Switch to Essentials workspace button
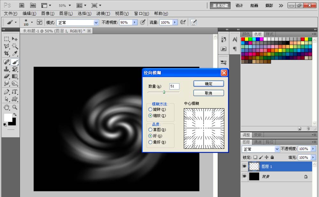Image resolution: width=319 pixels, height=197 pixels. 220,5
